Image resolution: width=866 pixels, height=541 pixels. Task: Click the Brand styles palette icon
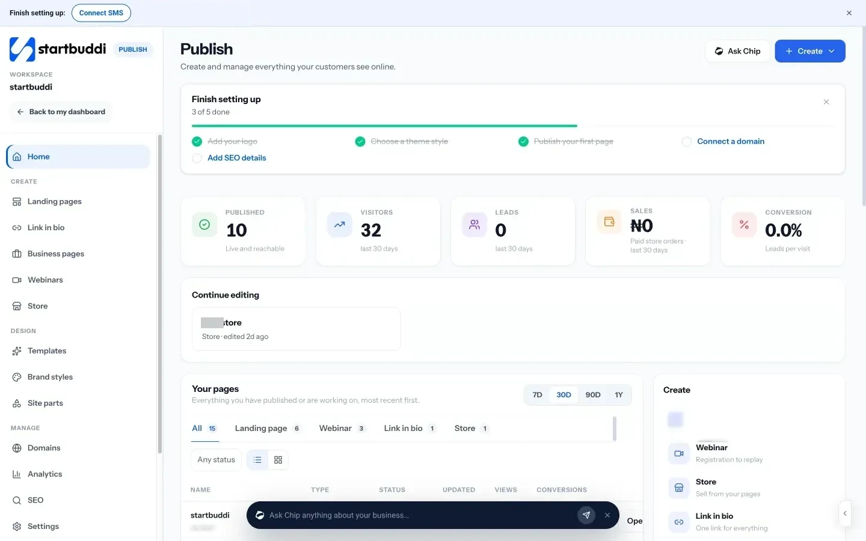(x=17, y=377)
